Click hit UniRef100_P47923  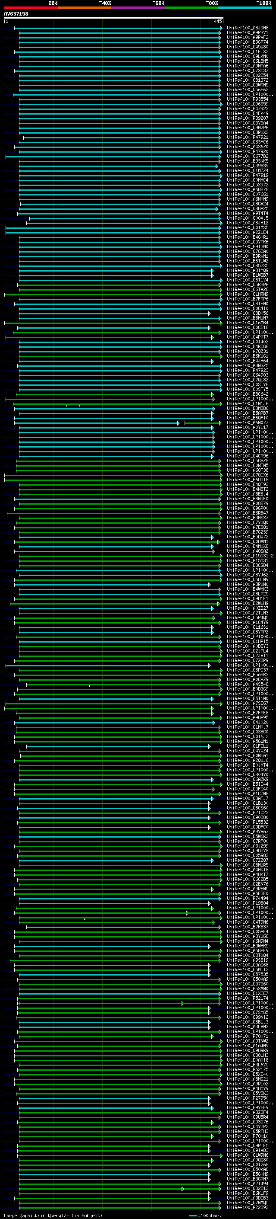(248, 371)
